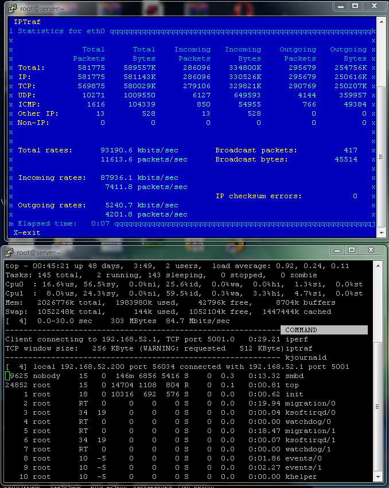The height and width of the screenshot is (488, 389).
Task: Click init process name
Action: tap(294, 394)
